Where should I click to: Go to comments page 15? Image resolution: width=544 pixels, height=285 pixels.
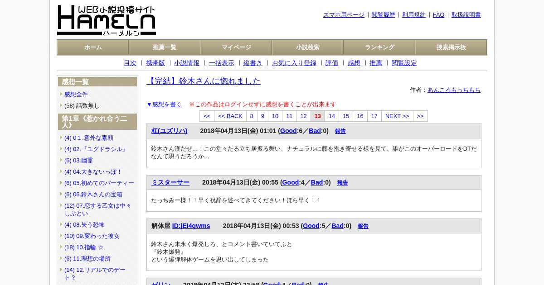tap(346, 116)
